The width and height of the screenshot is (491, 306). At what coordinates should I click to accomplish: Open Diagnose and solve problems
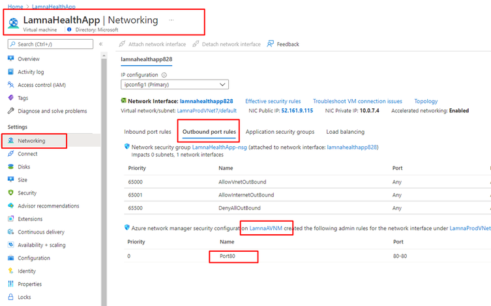52,111
